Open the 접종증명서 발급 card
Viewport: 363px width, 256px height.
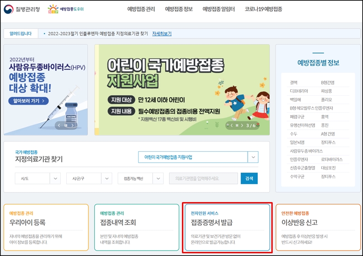click(227, 227)
